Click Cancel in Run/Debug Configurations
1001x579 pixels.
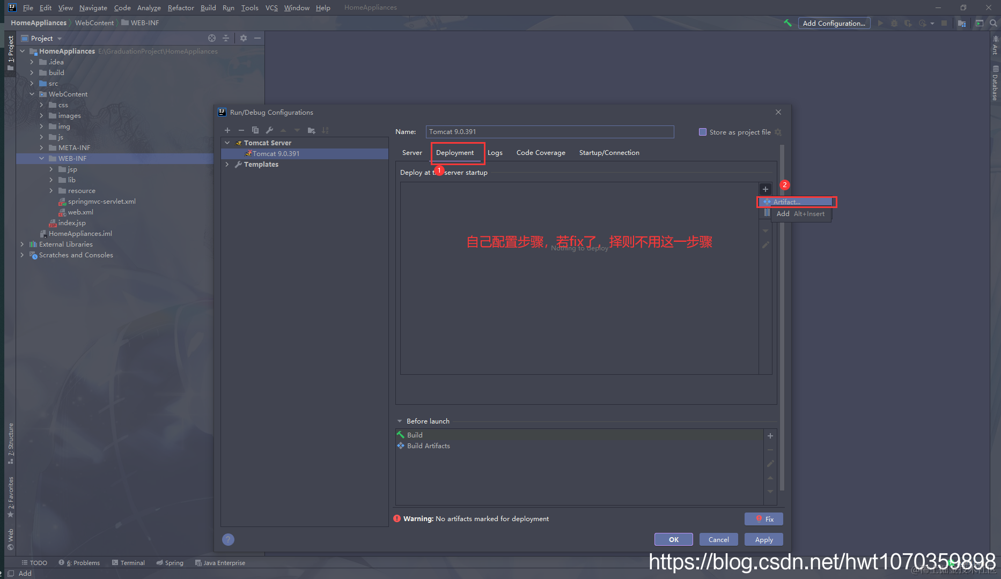719,539
